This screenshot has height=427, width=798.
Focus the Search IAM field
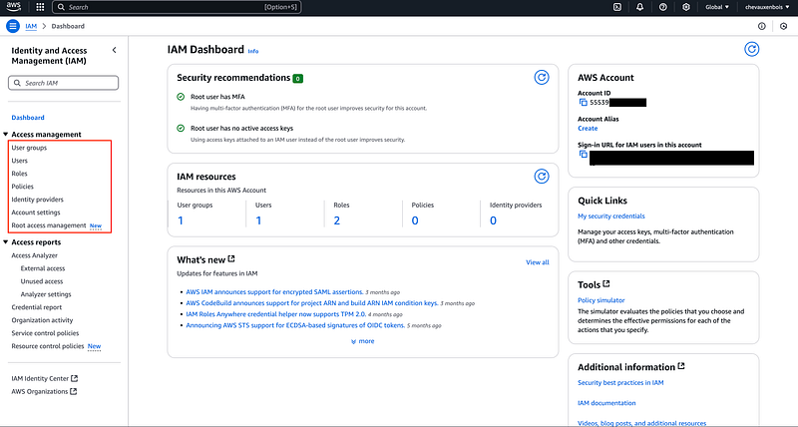pyautogui.click(x=63, y=83)
